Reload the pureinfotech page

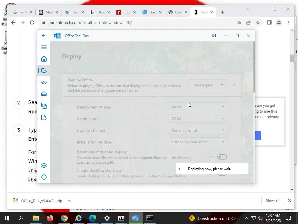tap(32, 22)
